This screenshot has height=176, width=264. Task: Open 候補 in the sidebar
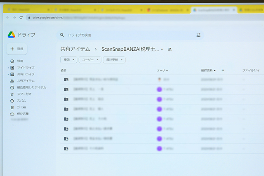[20, 61]
